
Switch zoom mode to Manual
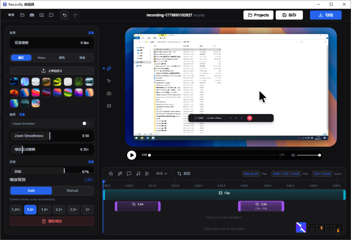[x=72, y=191]
